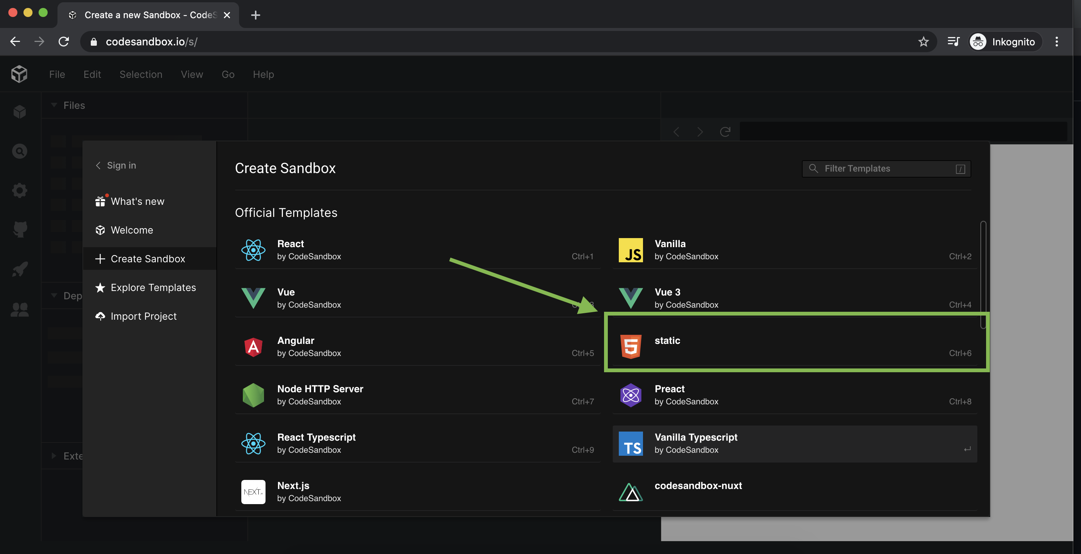Click the preview back arrow

coord(676,132)
